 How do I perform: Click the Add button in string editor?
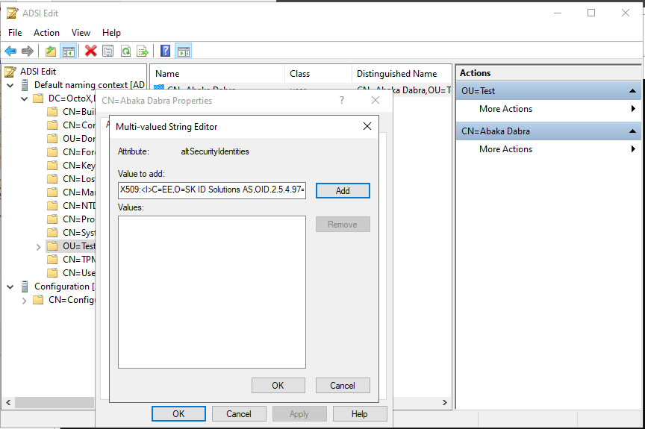pos(343,191)
